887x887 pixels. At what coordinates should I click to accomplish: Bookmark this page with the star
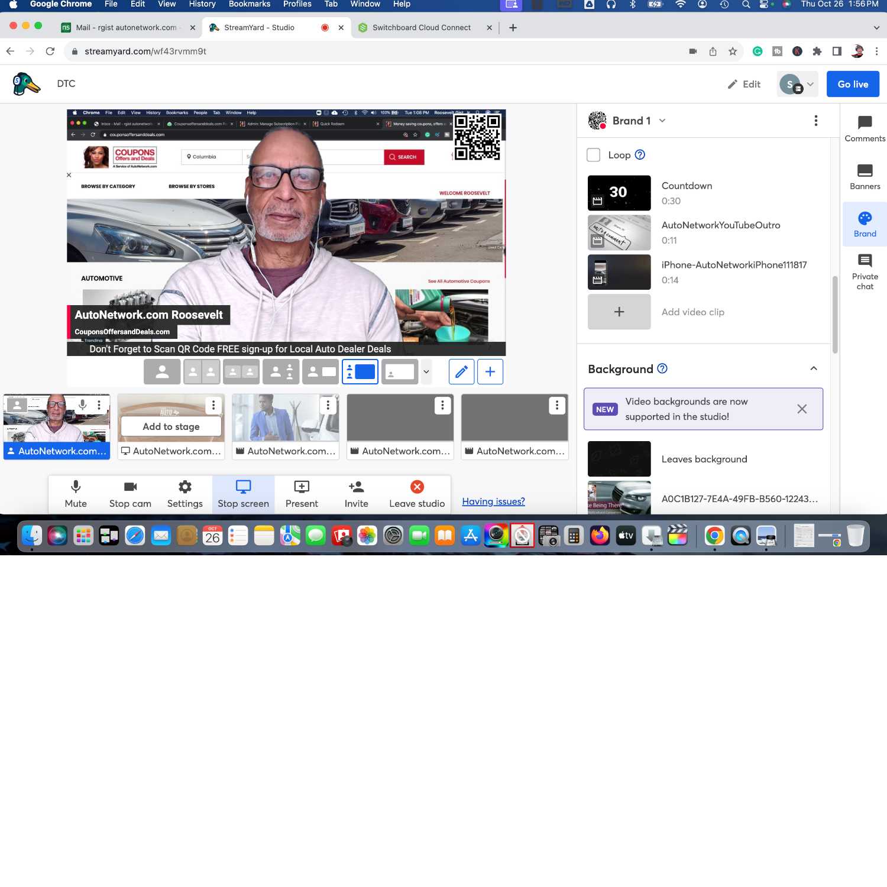(x=733, y=51)
